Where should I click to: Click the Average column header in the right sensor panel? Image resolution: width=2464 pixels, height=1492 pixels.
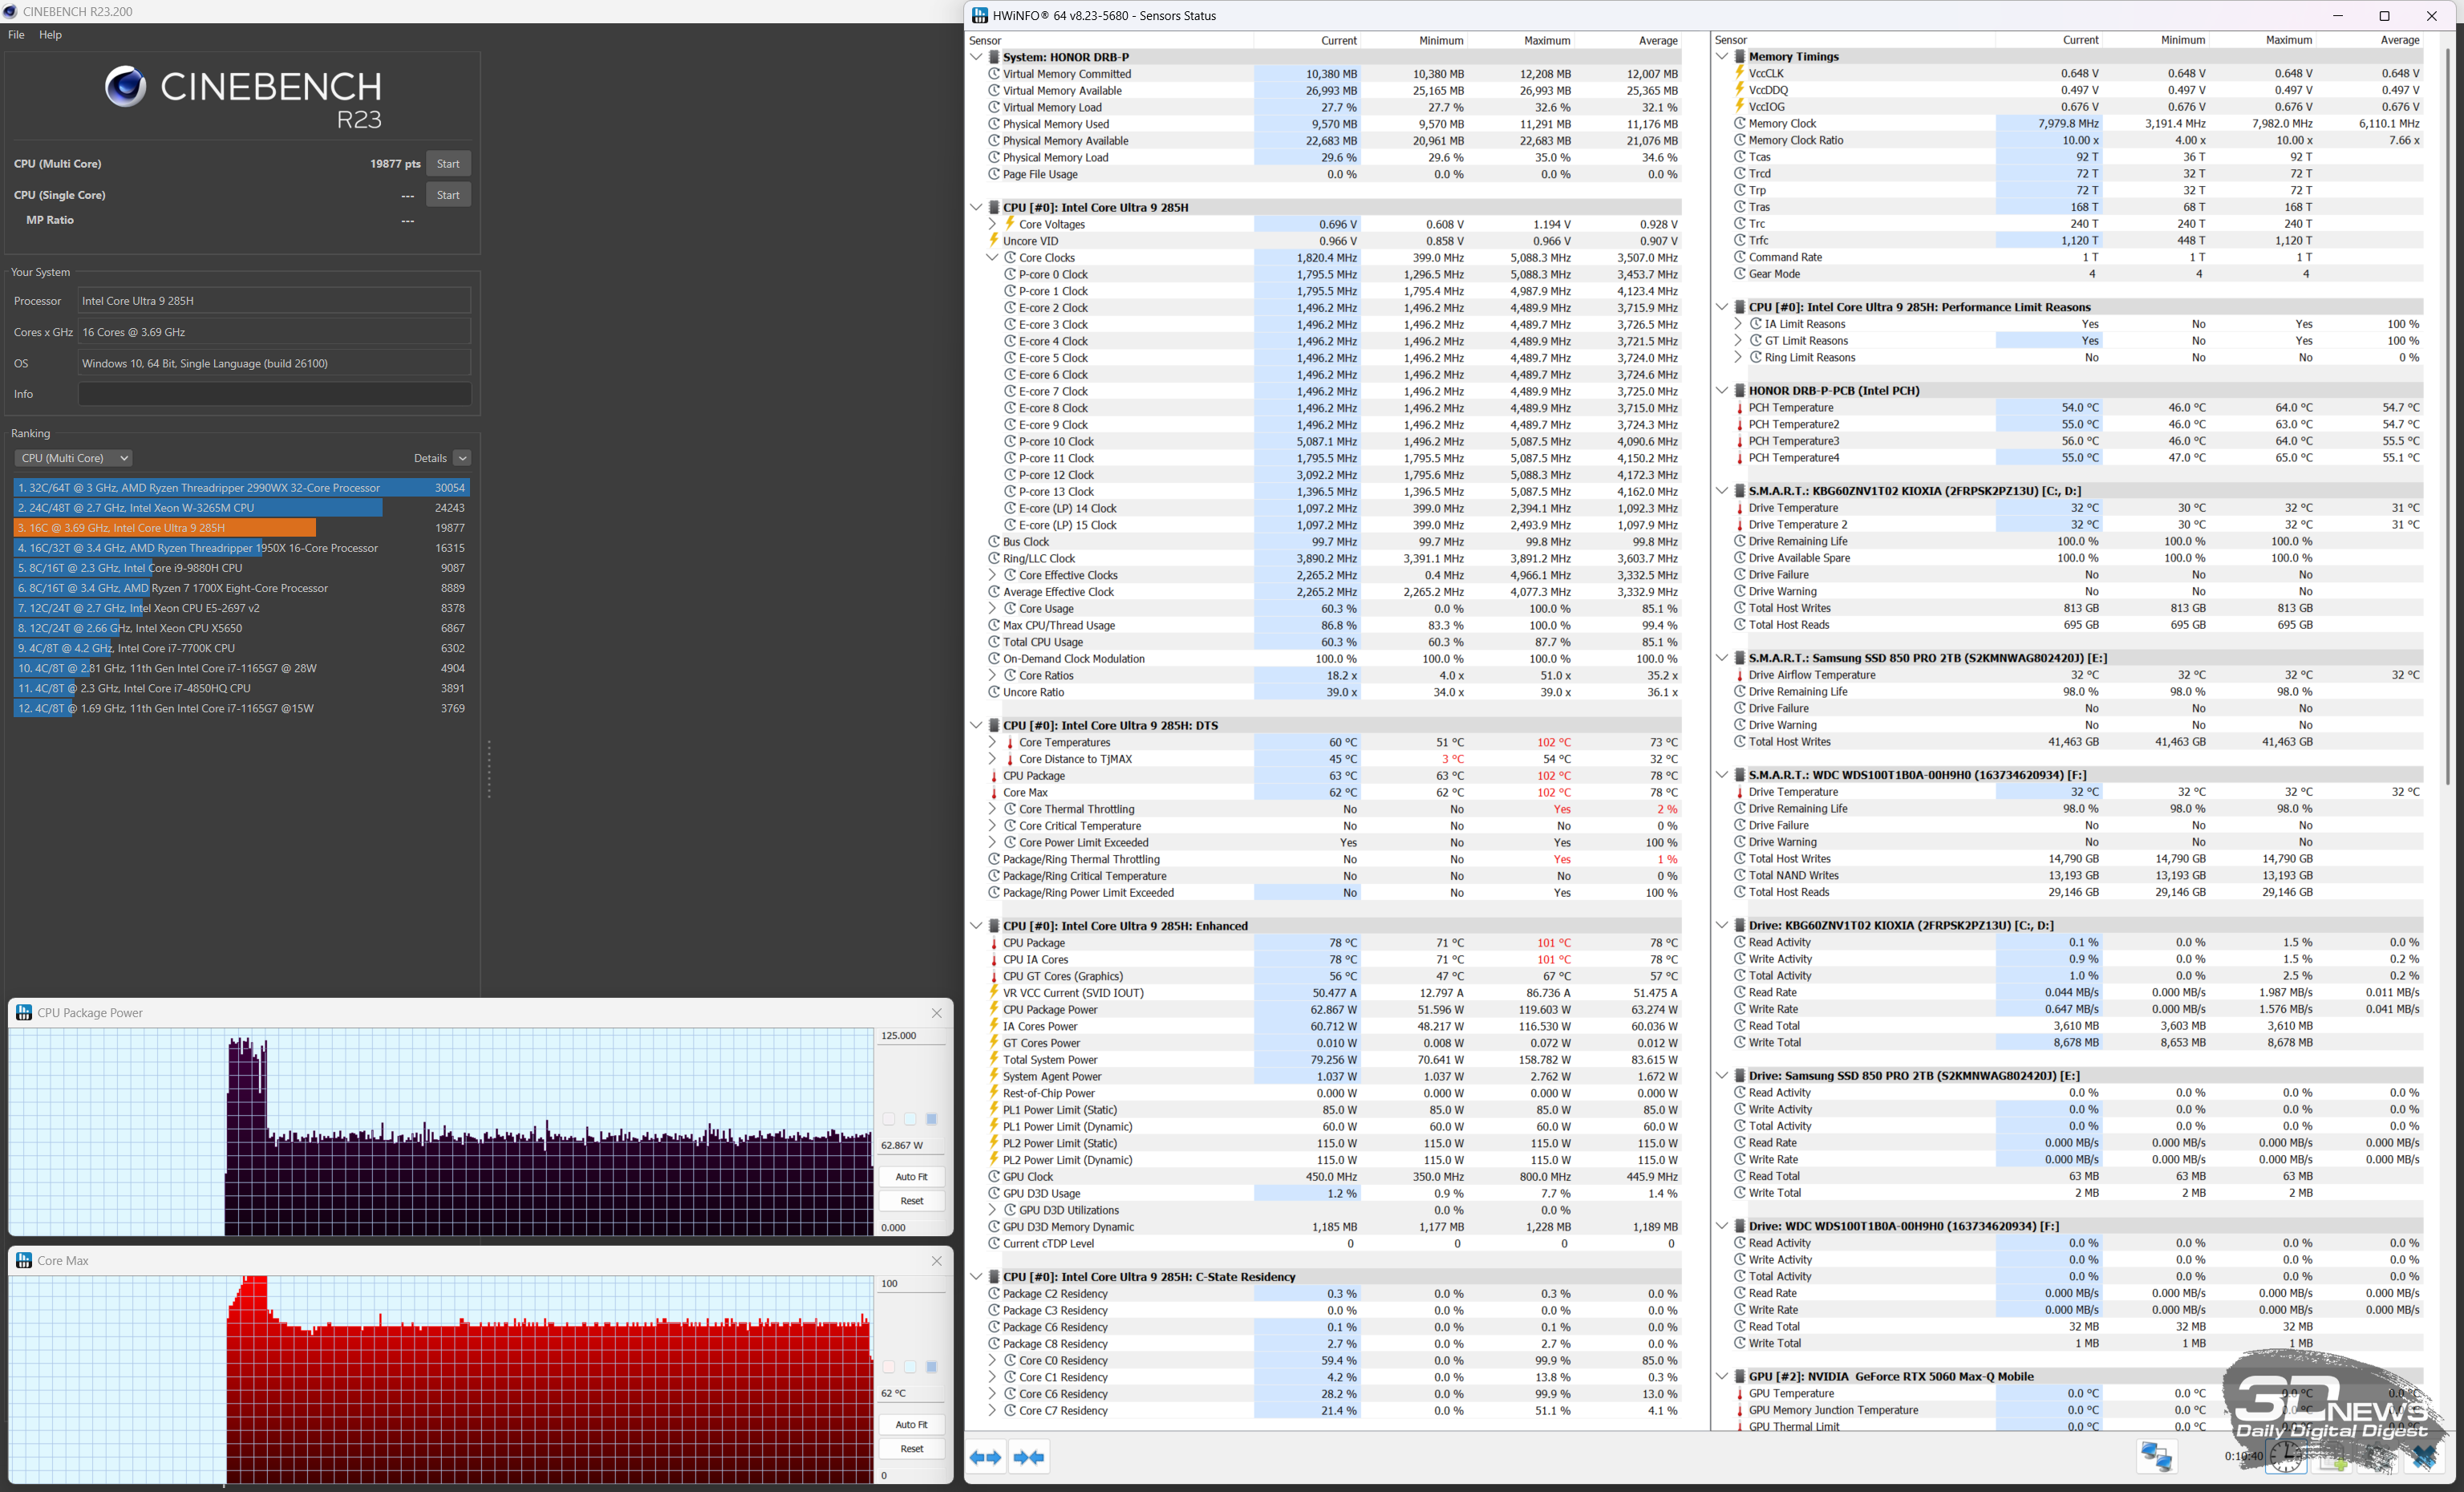(2399, 40)
